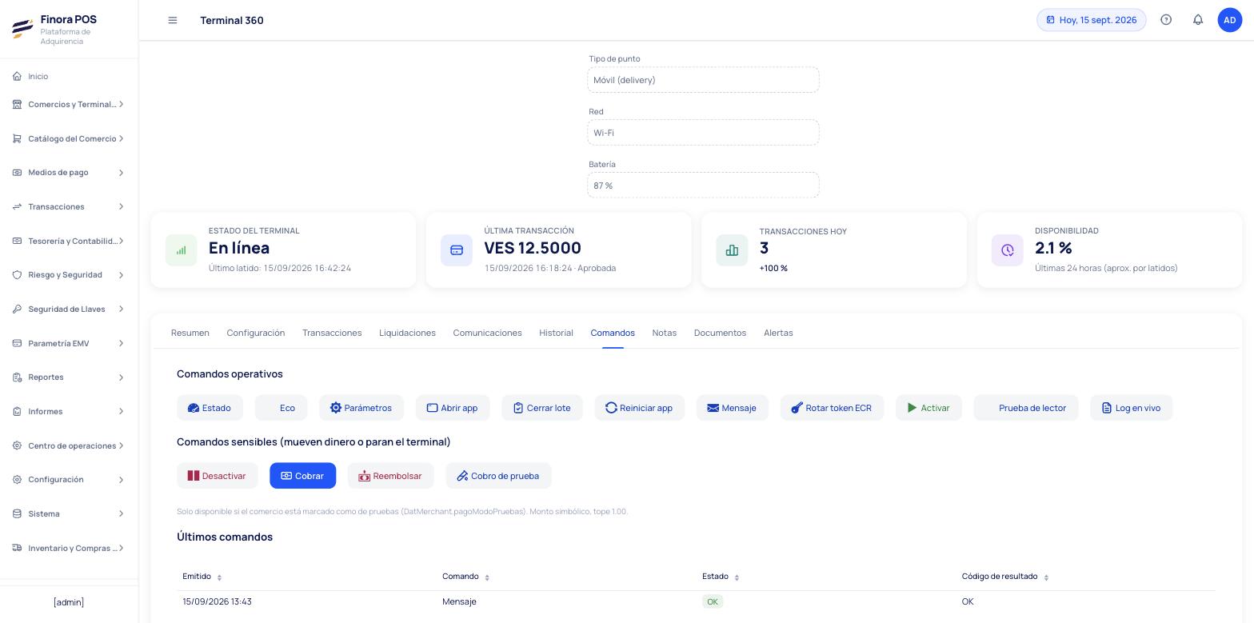Open the Alertas tab

[x=778, y=333]
